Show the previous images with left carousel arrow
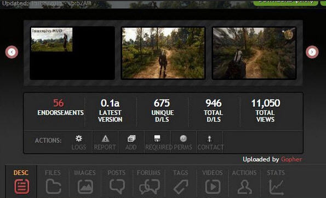Screen dimensions: 326x198 coord(12,52)
